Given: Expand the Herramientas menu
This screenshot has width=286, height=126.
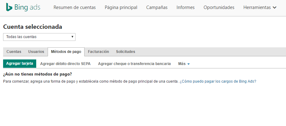Looking at the screenshot, I should pos(260,7).
